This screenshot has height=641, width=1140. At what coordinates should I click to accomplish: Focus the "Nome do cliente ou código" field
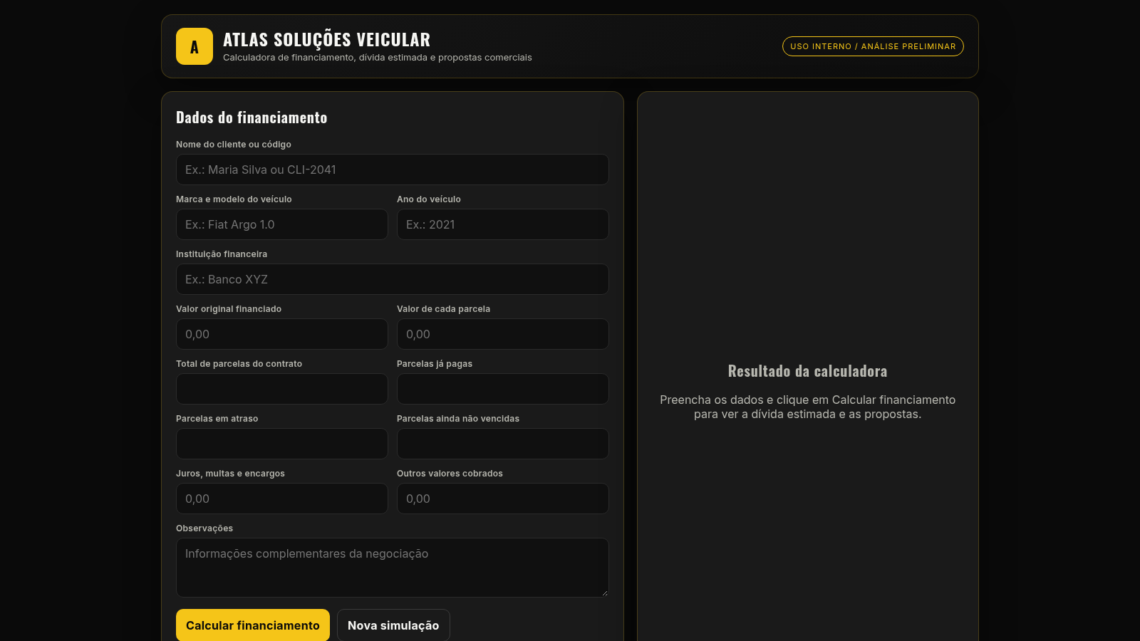click(393, 170)
